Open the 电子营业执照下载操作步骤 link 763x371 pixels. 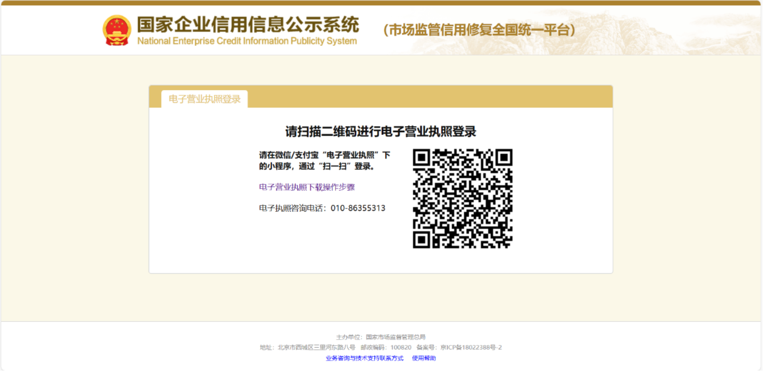[x=307, y=187]
